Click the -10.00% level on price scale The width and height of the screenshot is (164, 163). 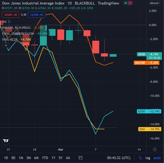tap(154, 96)
